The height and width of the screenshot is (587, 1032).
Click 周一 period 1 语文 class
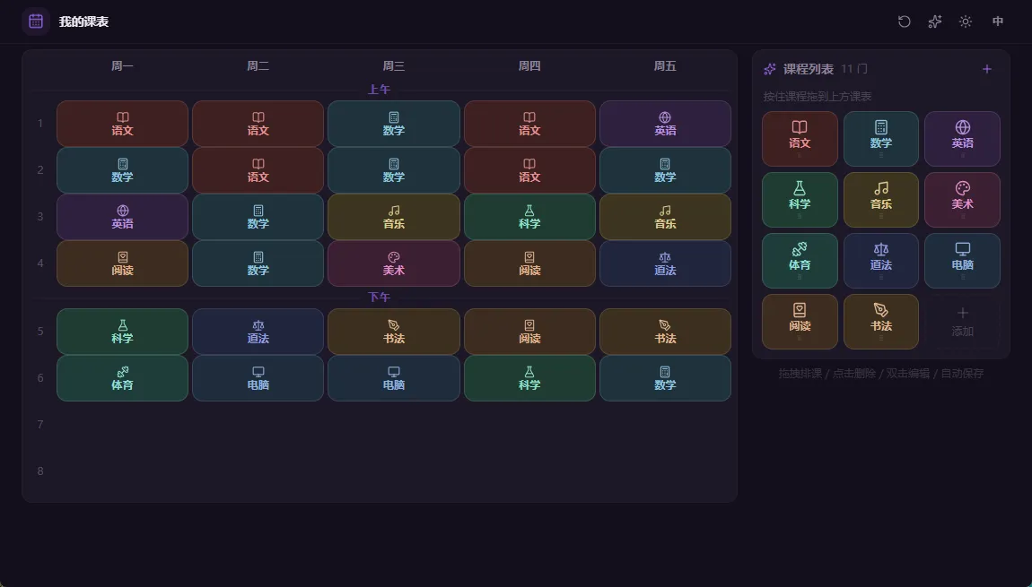pyautogui.click(x=122, y=124)
